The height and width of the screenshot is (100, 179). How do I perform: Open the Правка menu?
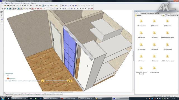point(8,3)
